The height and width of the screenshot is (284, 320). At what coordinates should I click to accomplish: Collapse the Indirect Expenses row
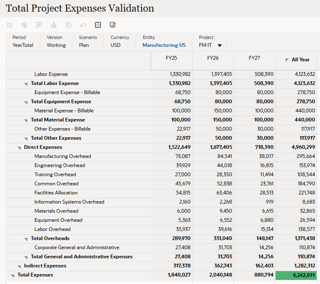(19, 267)
